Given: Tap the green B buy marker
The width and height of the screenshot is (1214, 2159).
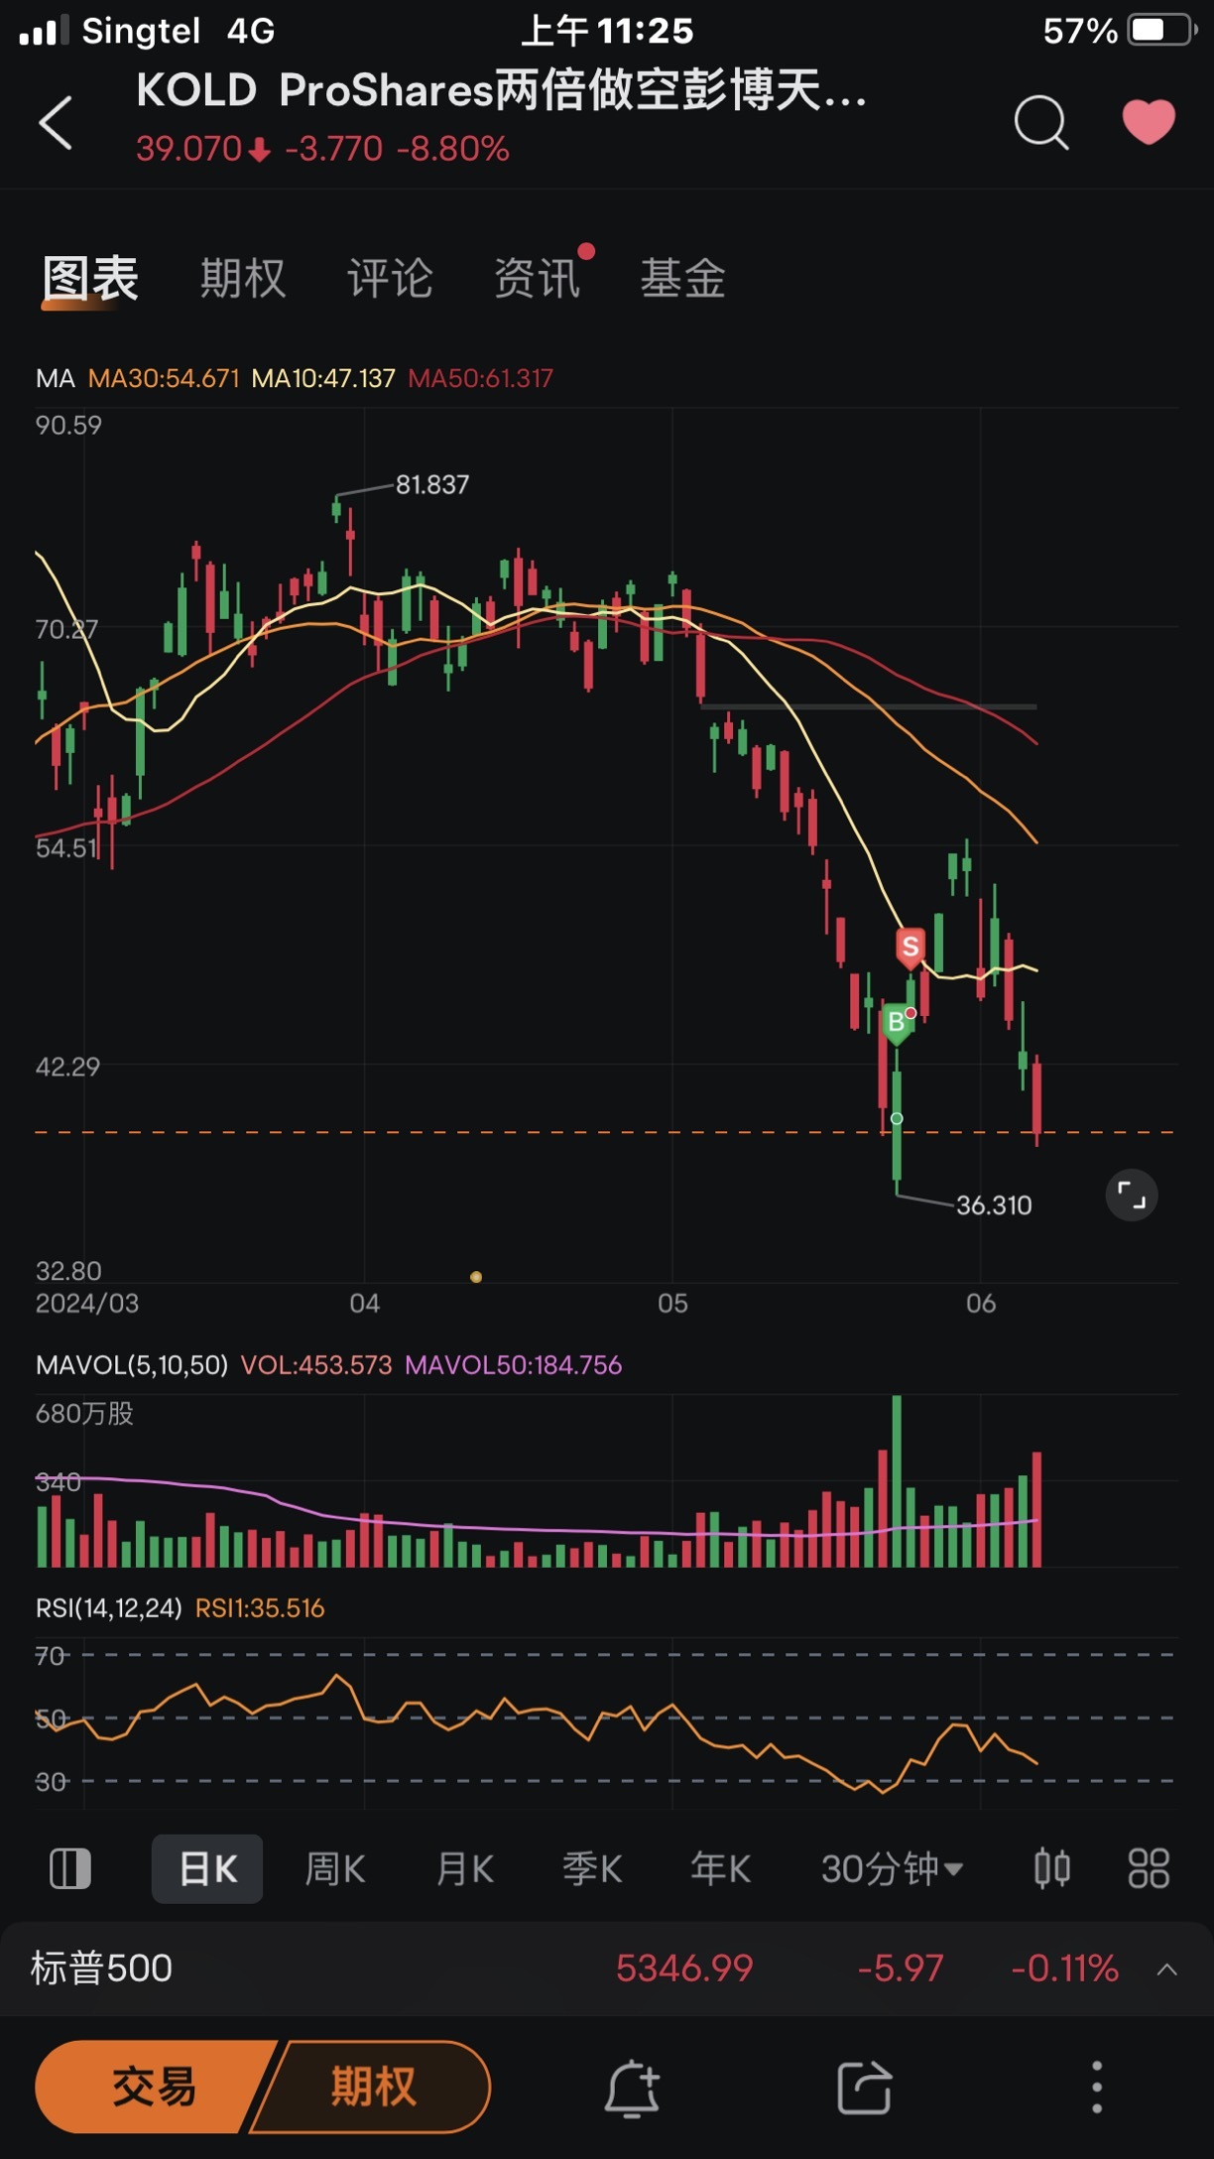Looking at the screenshot, I should tap(897, 1023).
